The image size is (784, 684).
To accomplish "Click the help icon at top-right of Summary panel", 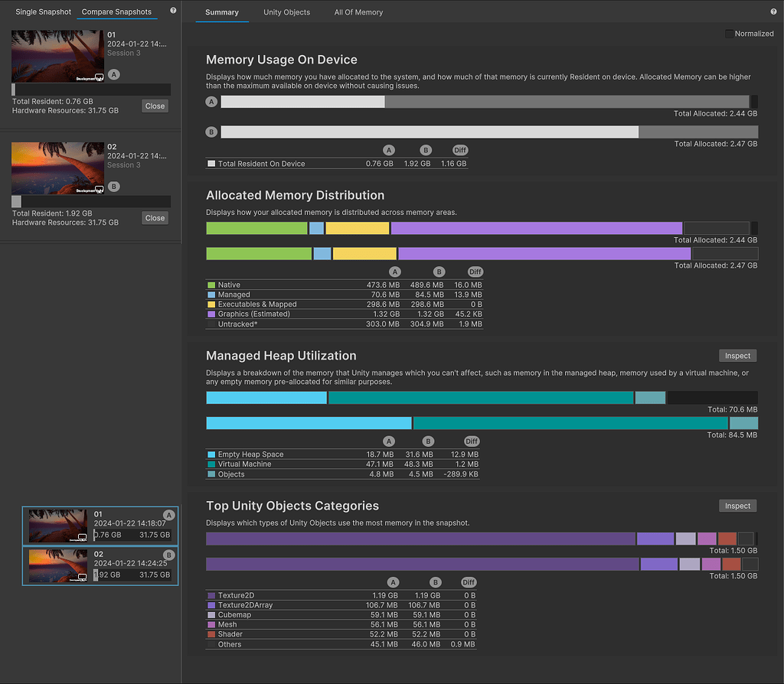I will (773, 12).
